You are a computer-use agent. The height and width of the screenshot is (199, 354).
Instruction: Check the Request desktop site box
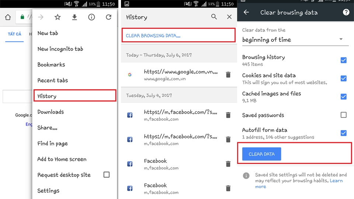coord(107,175)
